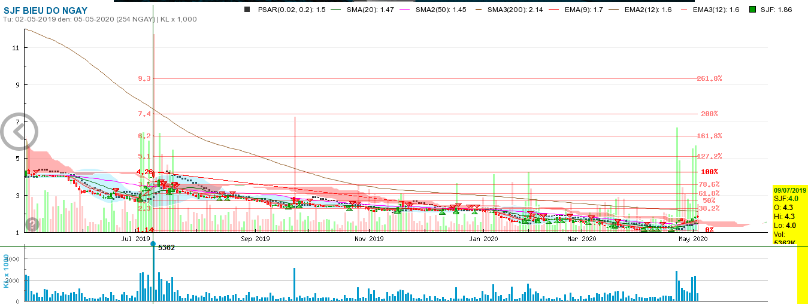Click the PSAR black square legend marker
This screenshot has width=808, height=304.
[x=247, y=10]
